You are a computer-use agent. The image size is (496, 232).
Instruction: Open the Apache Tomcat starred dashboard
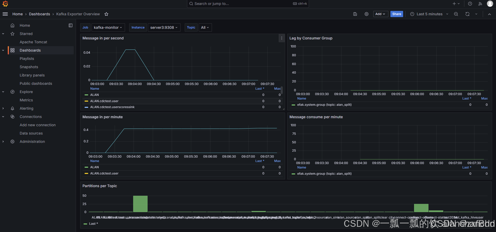pyautogui.click(x=33, y=42)
